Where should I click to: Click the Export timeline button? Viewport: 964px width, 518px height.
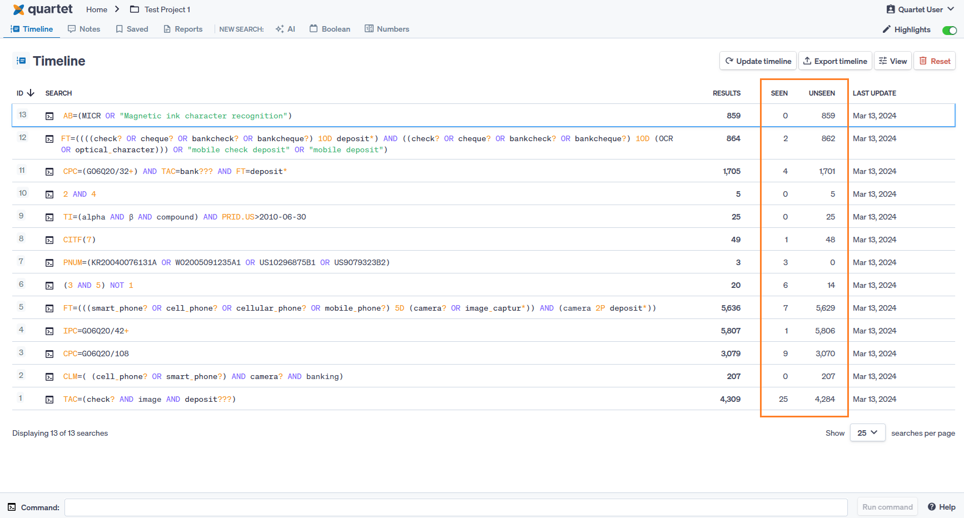[834, 61]
